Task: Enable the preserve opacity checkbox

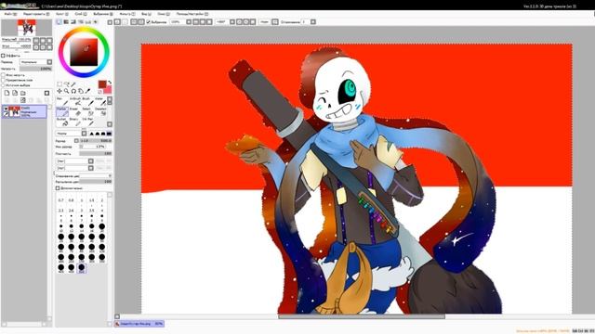Action: point(3,75)
